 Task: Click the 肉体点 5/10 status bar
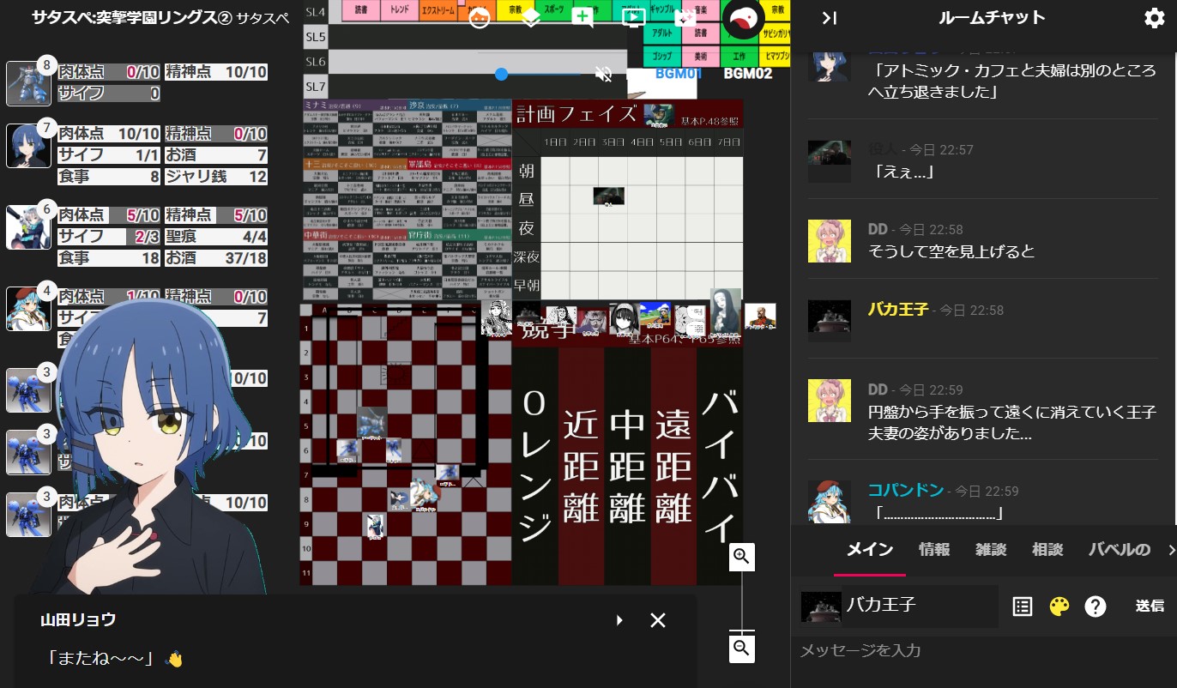(x=109, y=215)
